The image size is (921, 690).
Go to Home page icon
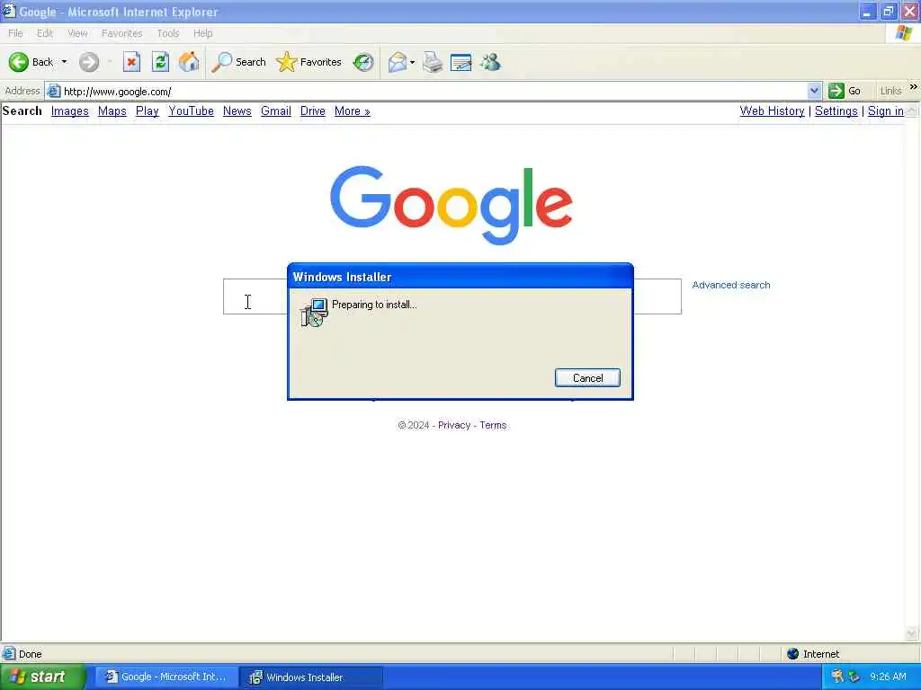189,62
